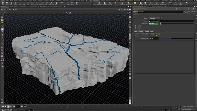Select the Circle shelf tool
Screen dimensions: 197x111
[x=32, y=3]
